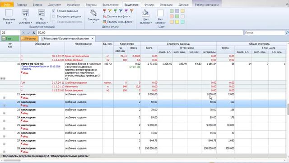Open the 'Фильтр' ribbon tab
This screenshot has height=163, width=289.
[x=149, y=5]
